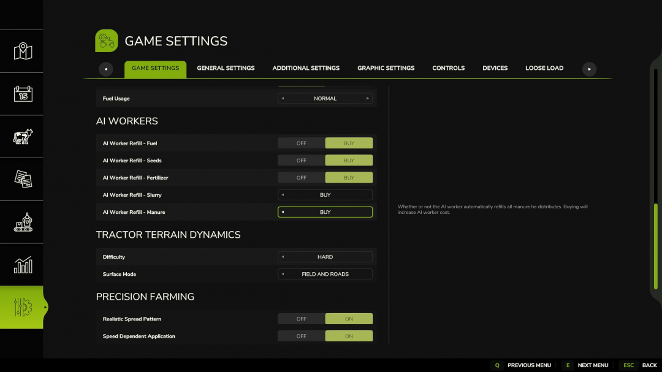Set AI Worker Refill Fertilizer to Buy
Screen dimensions: 662x372
349,178
